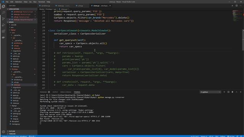Open the View menu
This screenshot has width=244, height=137.
pyautogui.click(x=26, y=2)
